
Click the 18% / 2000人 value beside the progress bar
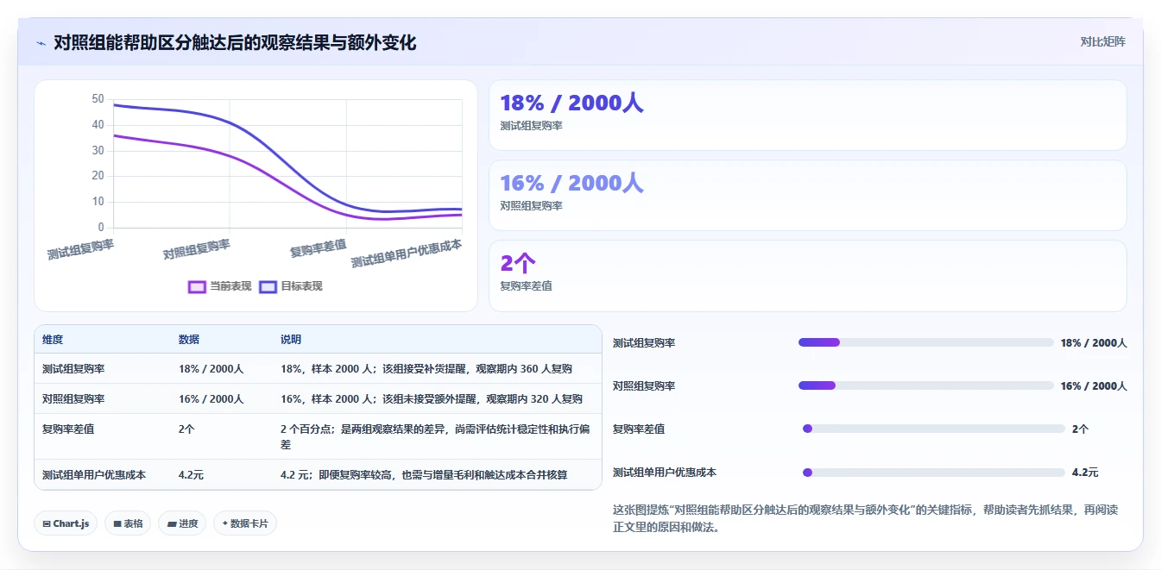click(1094, 342)
